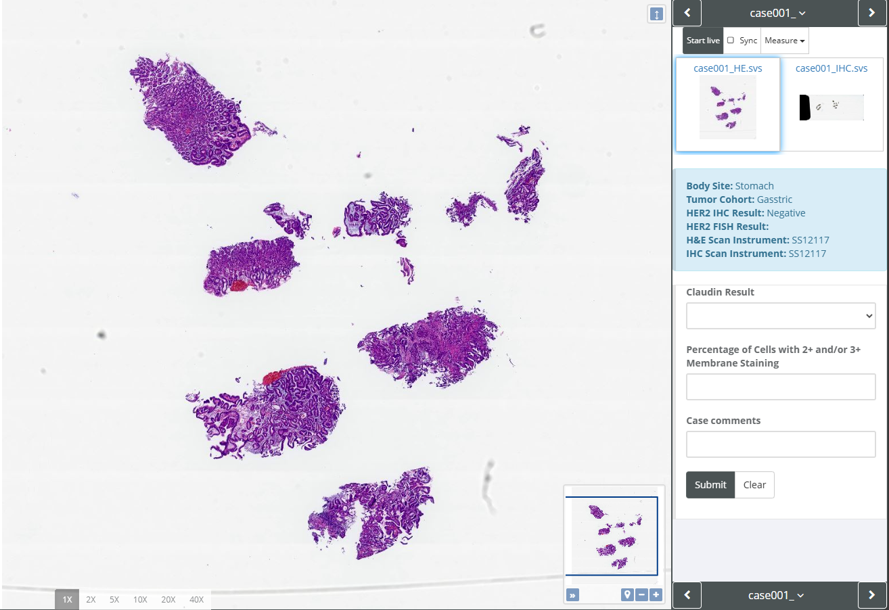Click the Clear button
The image size is (889, 610).
[754, 485]
